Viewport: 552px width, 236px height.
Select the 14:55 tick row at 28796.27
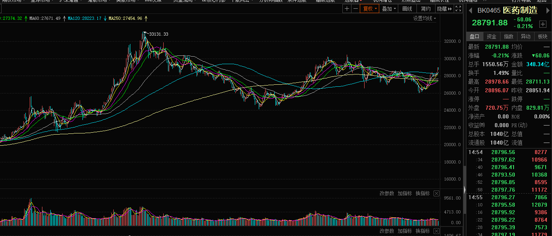click(508, 197)
